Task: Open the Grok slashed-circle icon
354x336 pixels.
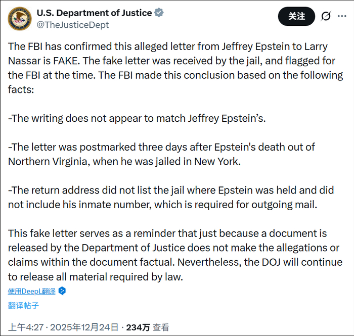Action: pyautogui.click(x=326, y=16)
